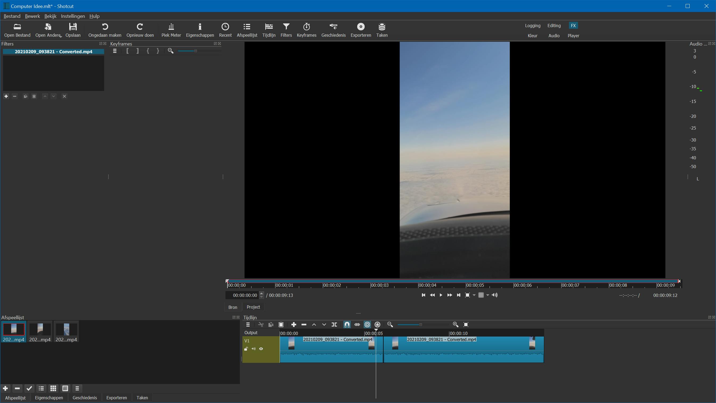Adjust the timeline zoom slider
The width and height of the screenshot is (716, 403).
coord(421,325)
